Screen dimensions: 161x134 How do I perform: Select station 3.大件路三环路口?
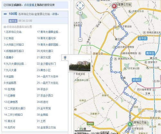(14, 45)
